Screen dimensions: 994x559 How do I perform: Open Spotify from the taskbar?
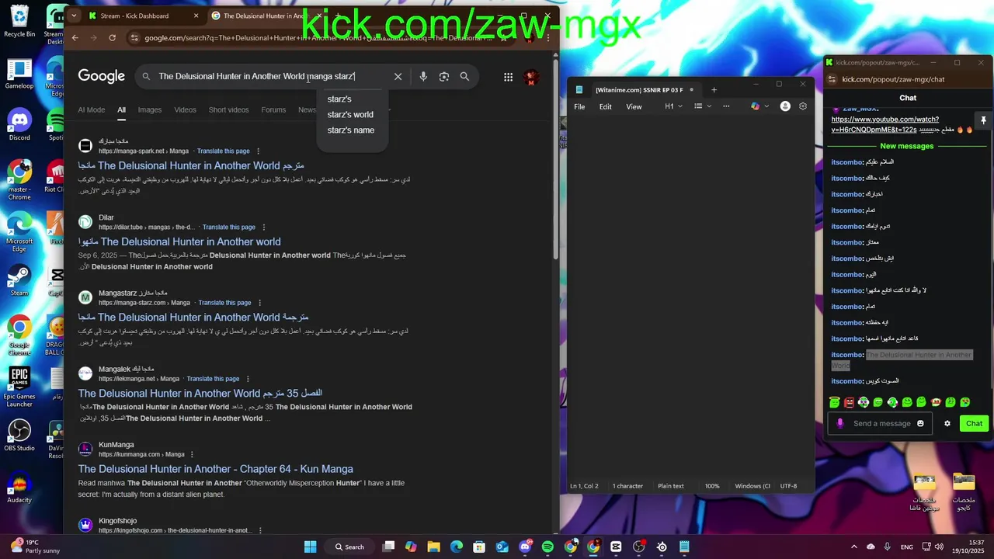(x=547, y=547)
